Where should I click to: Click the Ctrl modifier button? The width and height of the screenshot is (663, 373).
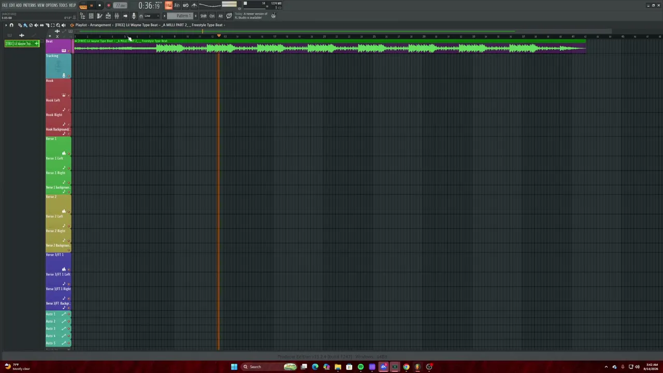point(212,16)
